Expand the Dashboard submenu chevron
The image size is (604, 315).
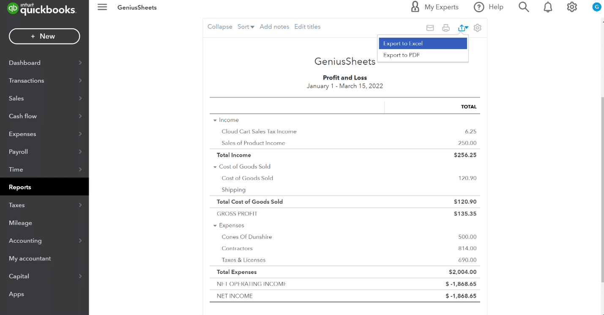(80, 63)
